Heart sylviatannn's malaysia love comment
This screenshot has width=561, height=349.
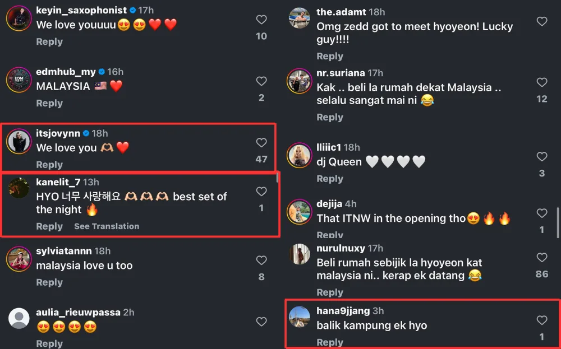coord(261,260)
